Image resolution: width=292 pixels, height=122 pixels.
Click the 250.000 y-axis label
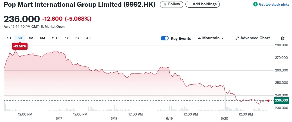pos(282,83)
